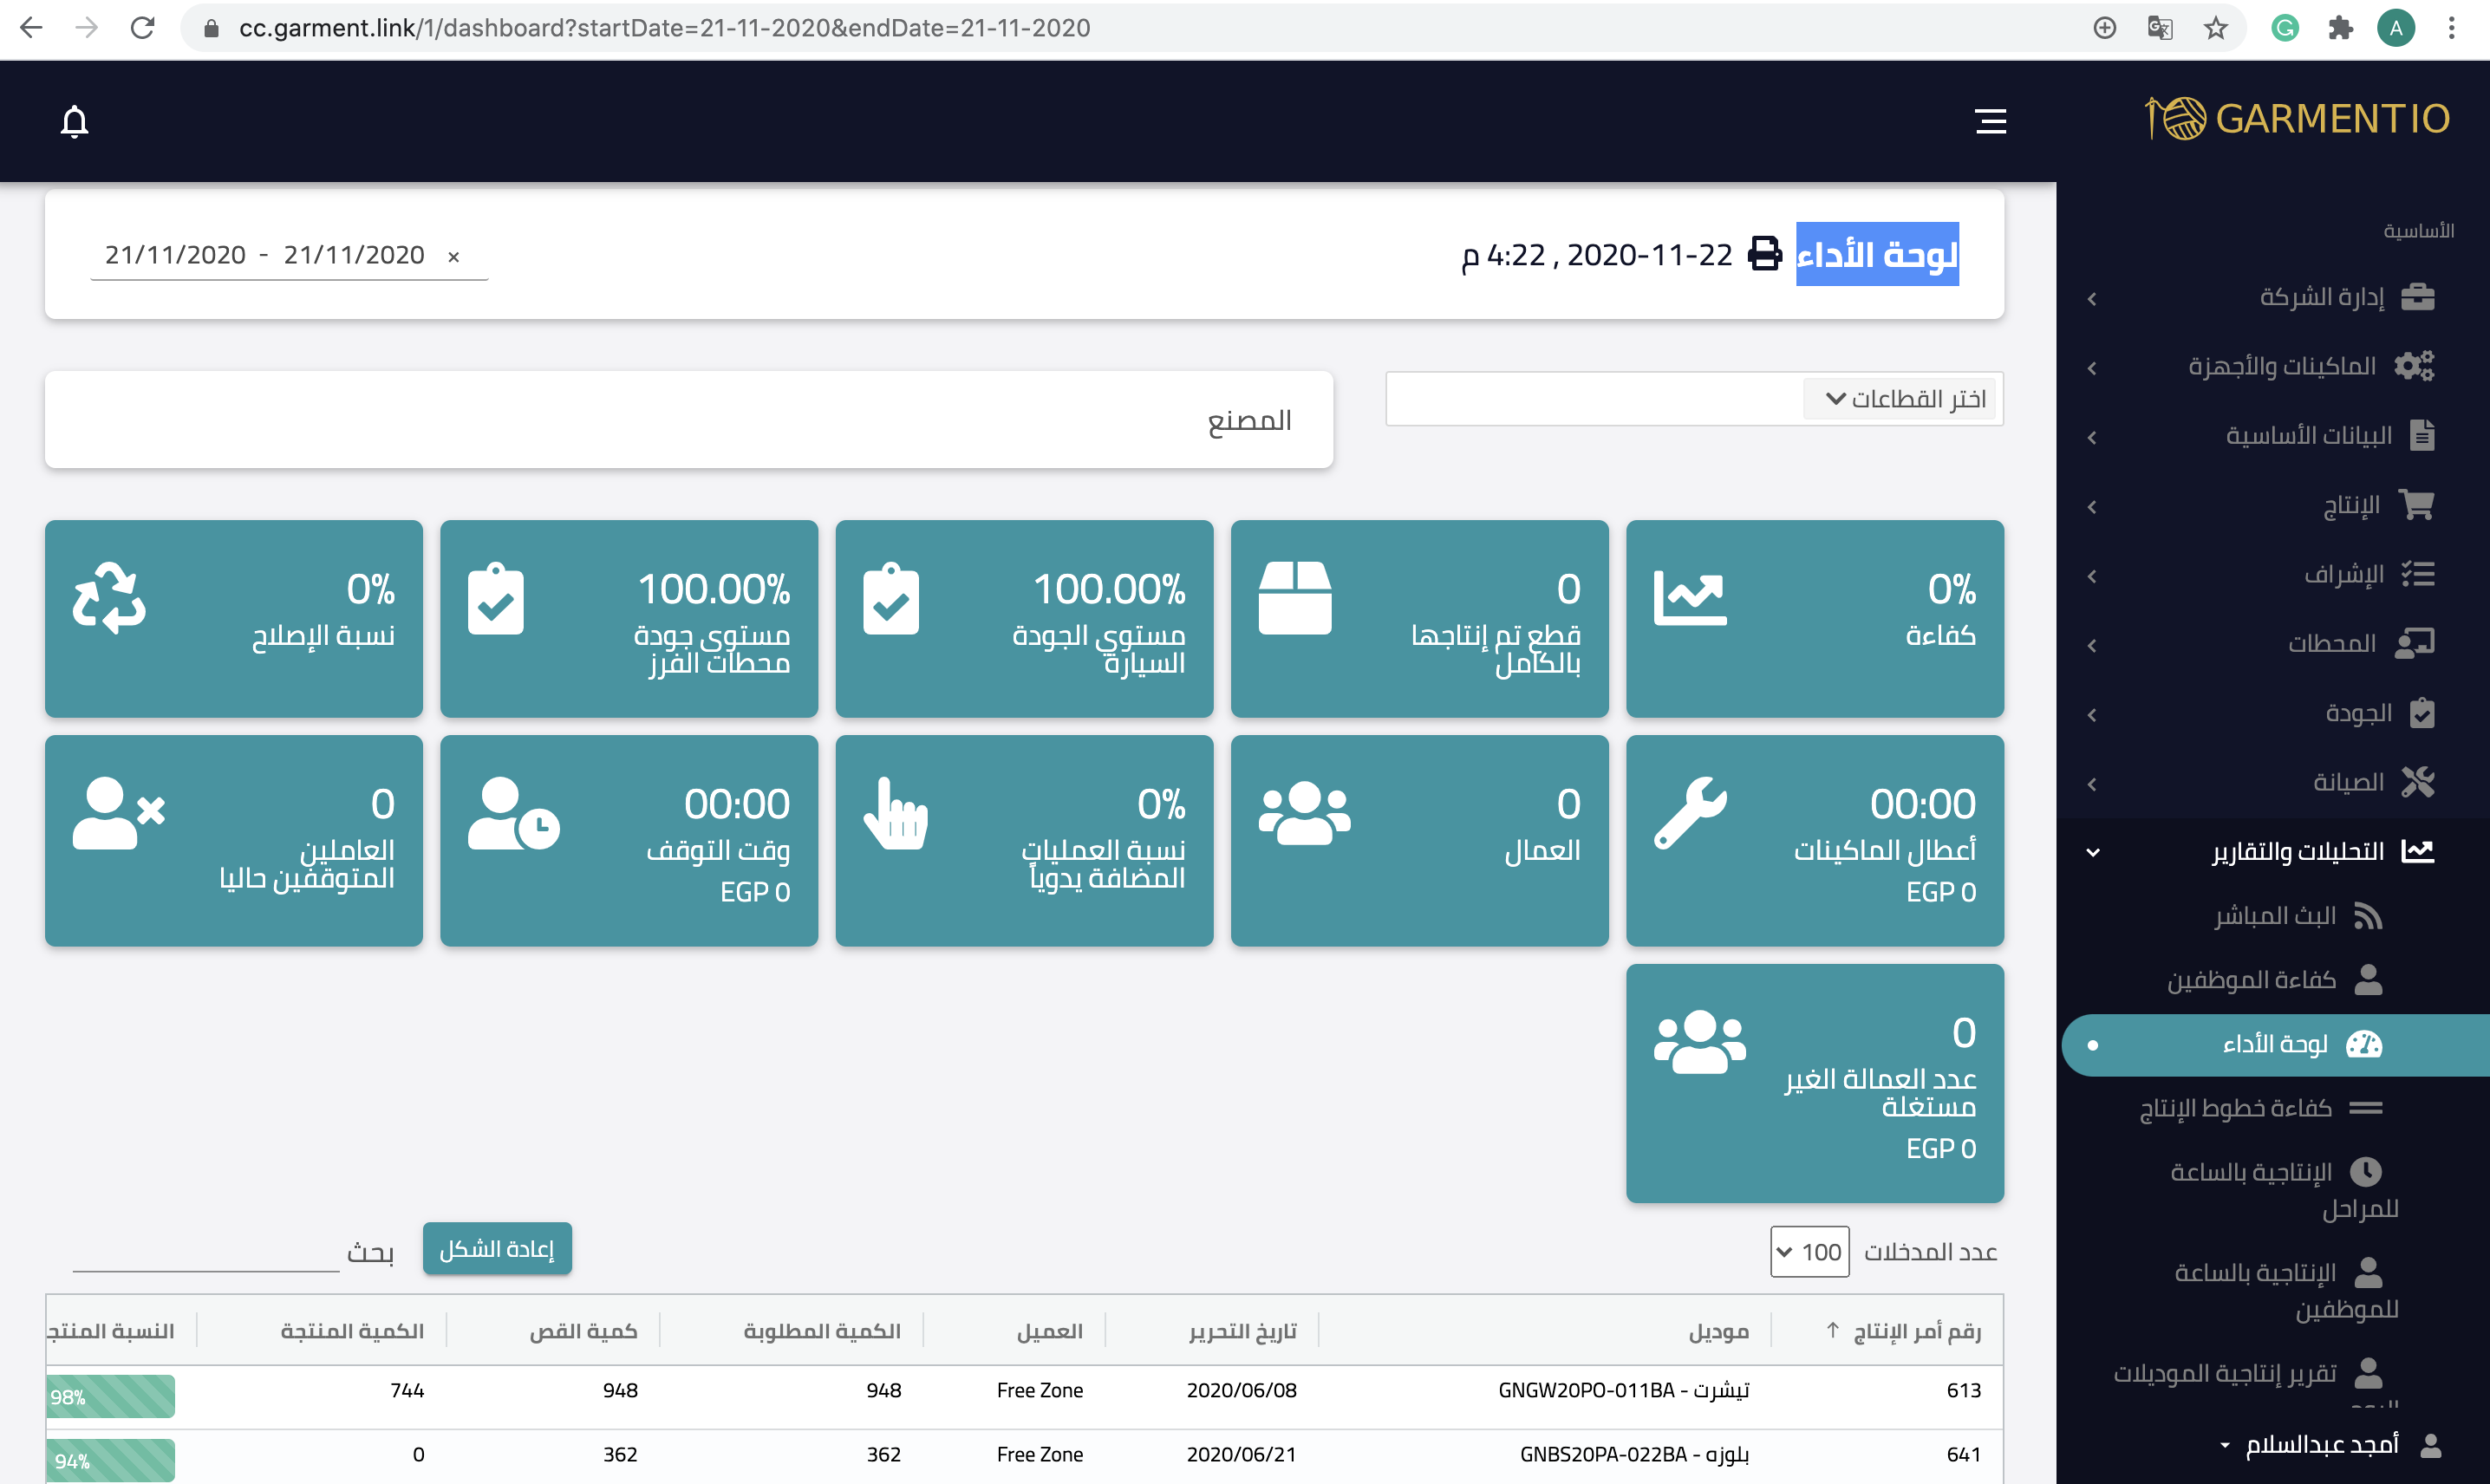
Task: Click the teacher-board icon for المحطات
Action: 2415,643
